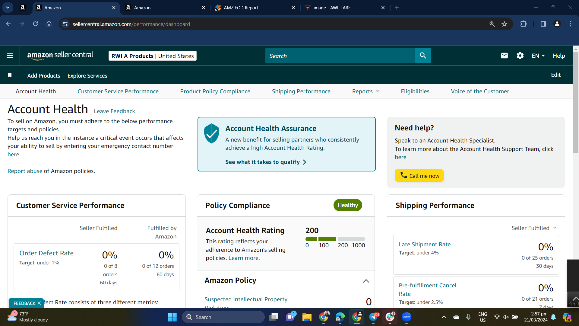Close the FEEDBACK tab with its X
Viewport: 579px width, 326px height.
tap(39, 303)
